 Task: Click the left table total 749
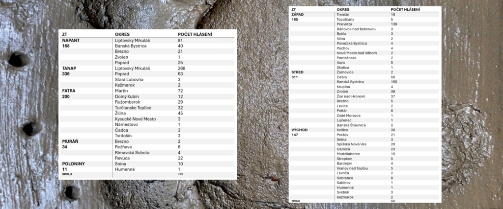point(180,174)
